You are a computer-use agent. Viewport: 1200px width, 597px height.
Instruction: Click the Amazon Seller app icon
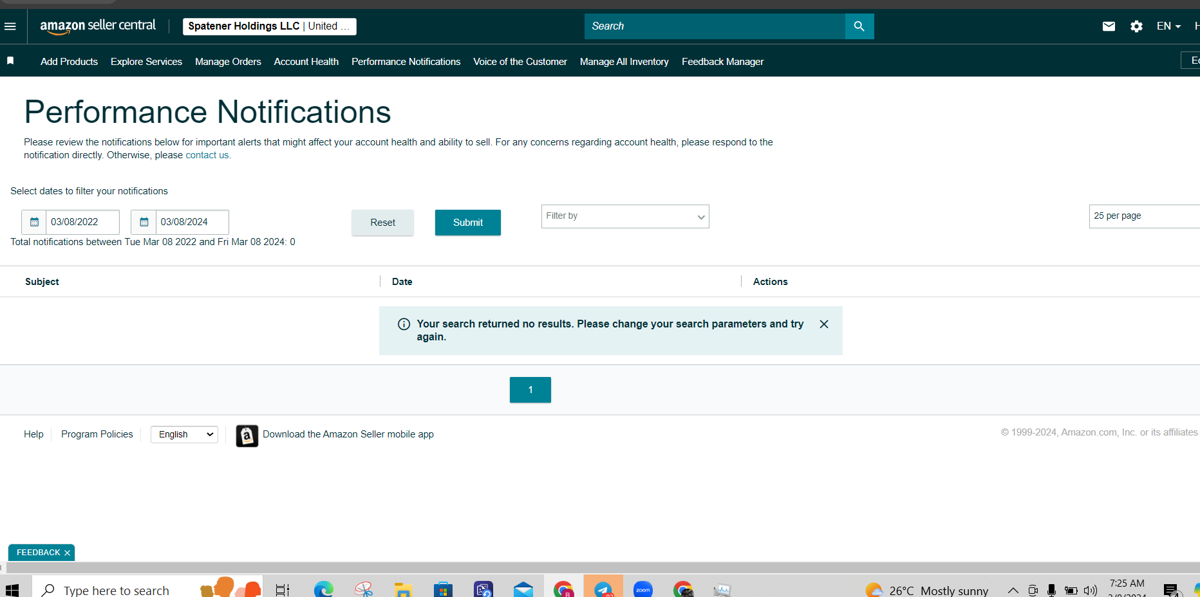click(x=247, y=436)
